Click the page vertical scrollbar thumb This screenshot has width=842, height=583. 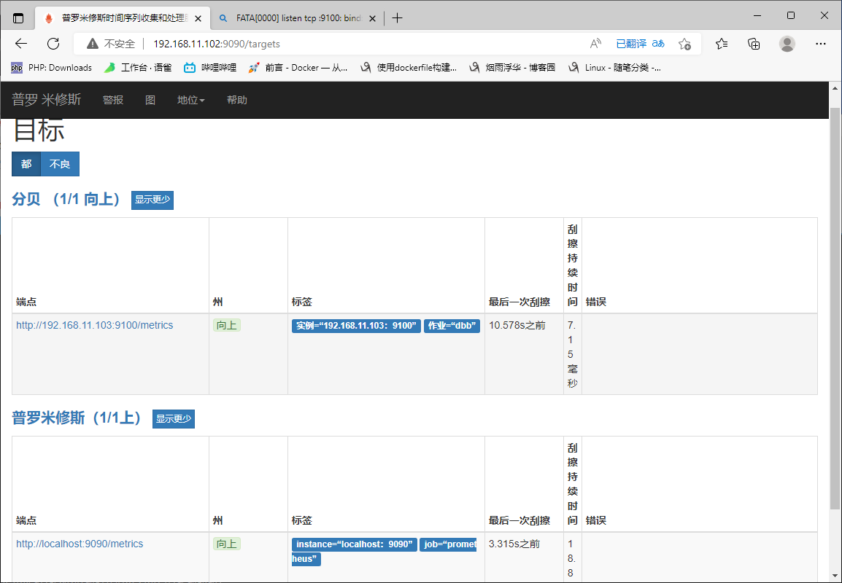tap(835, 308)
